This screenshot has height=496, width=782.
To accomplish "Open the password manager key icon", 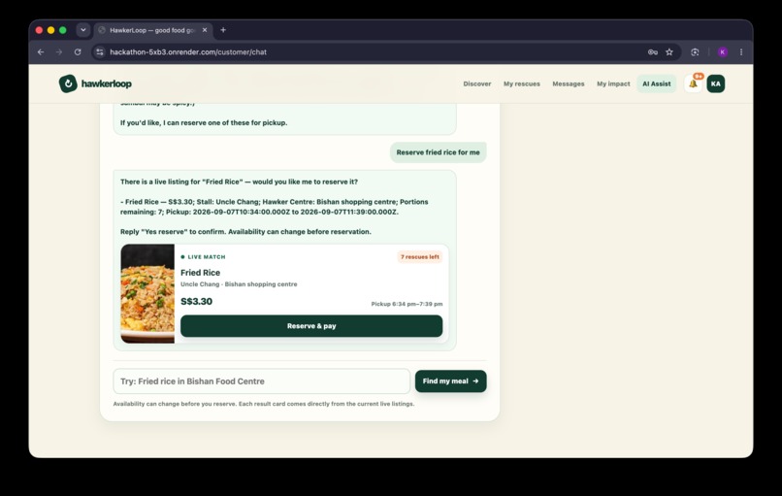I will click(x=652, y=51).
